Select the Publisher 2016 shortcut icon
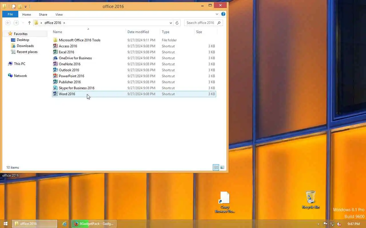366x228 pixels. coord(55,82)
